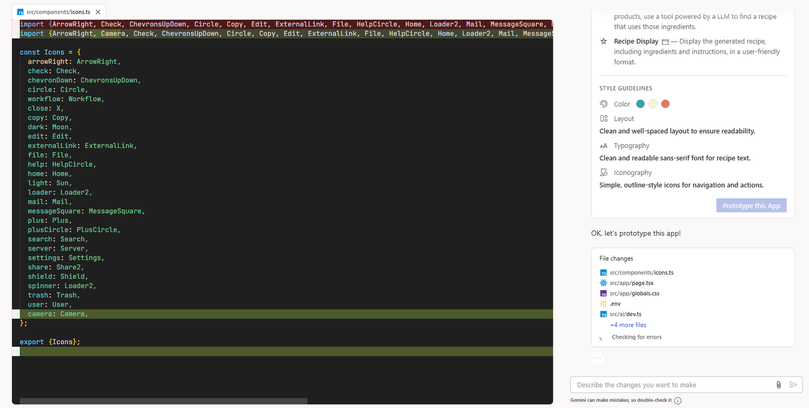Screen dimensions: 809x408
Task: Click the attach file paperclip icon
Action: tap(778, 385)
